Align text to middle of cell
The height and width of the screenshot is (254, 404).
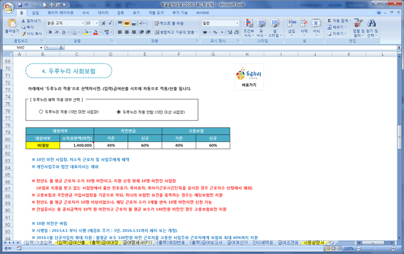pos(126,23)
